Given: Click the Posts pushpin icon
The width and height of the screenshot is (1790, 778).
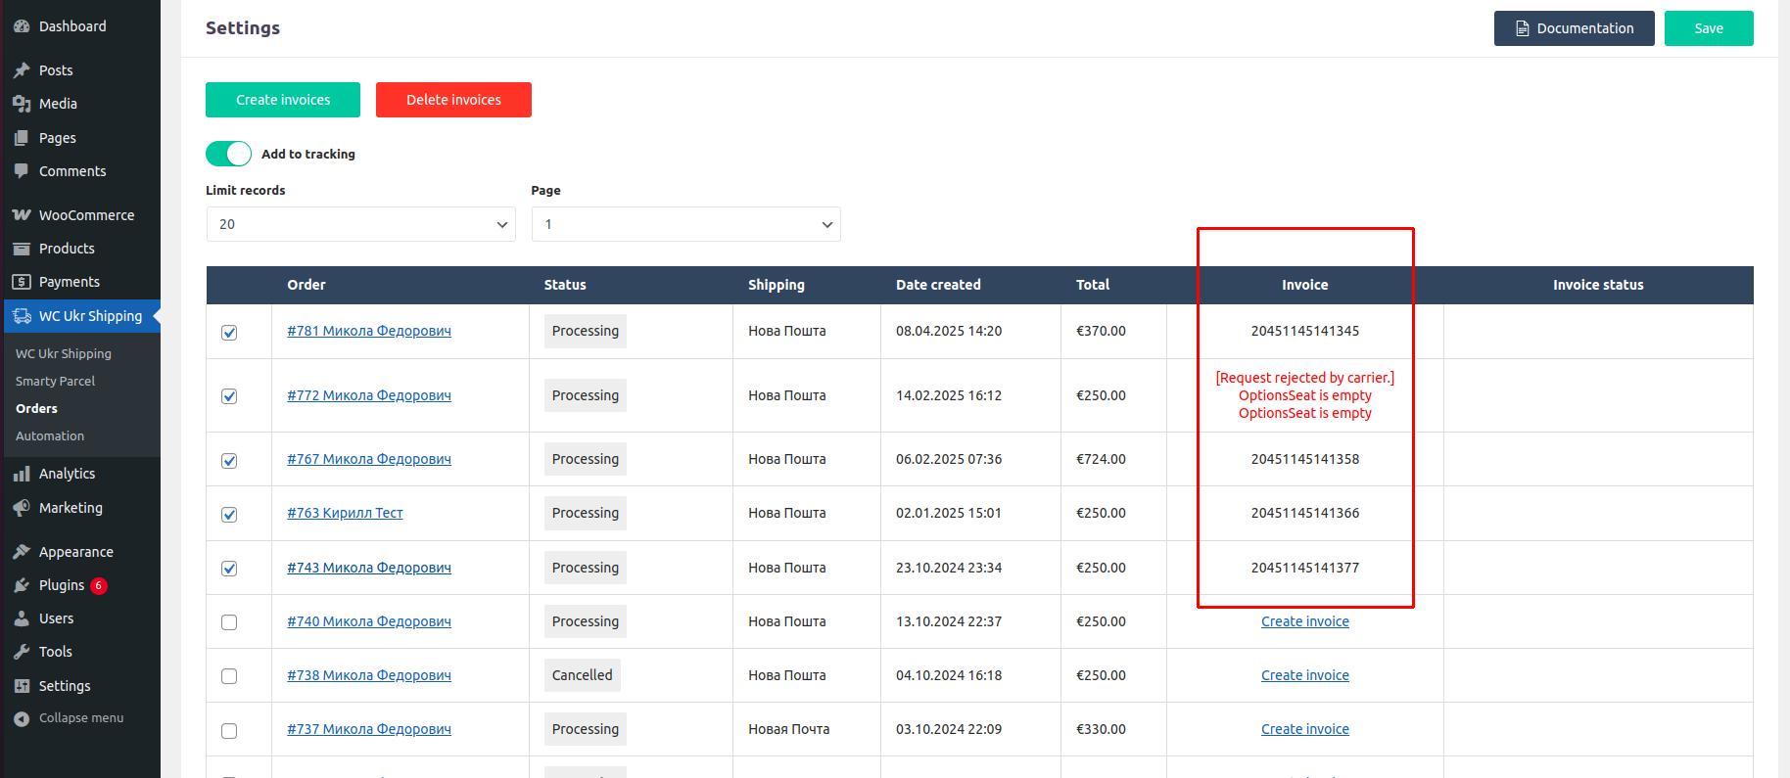Looking at the screenshot, I should [x=22, y=70].
